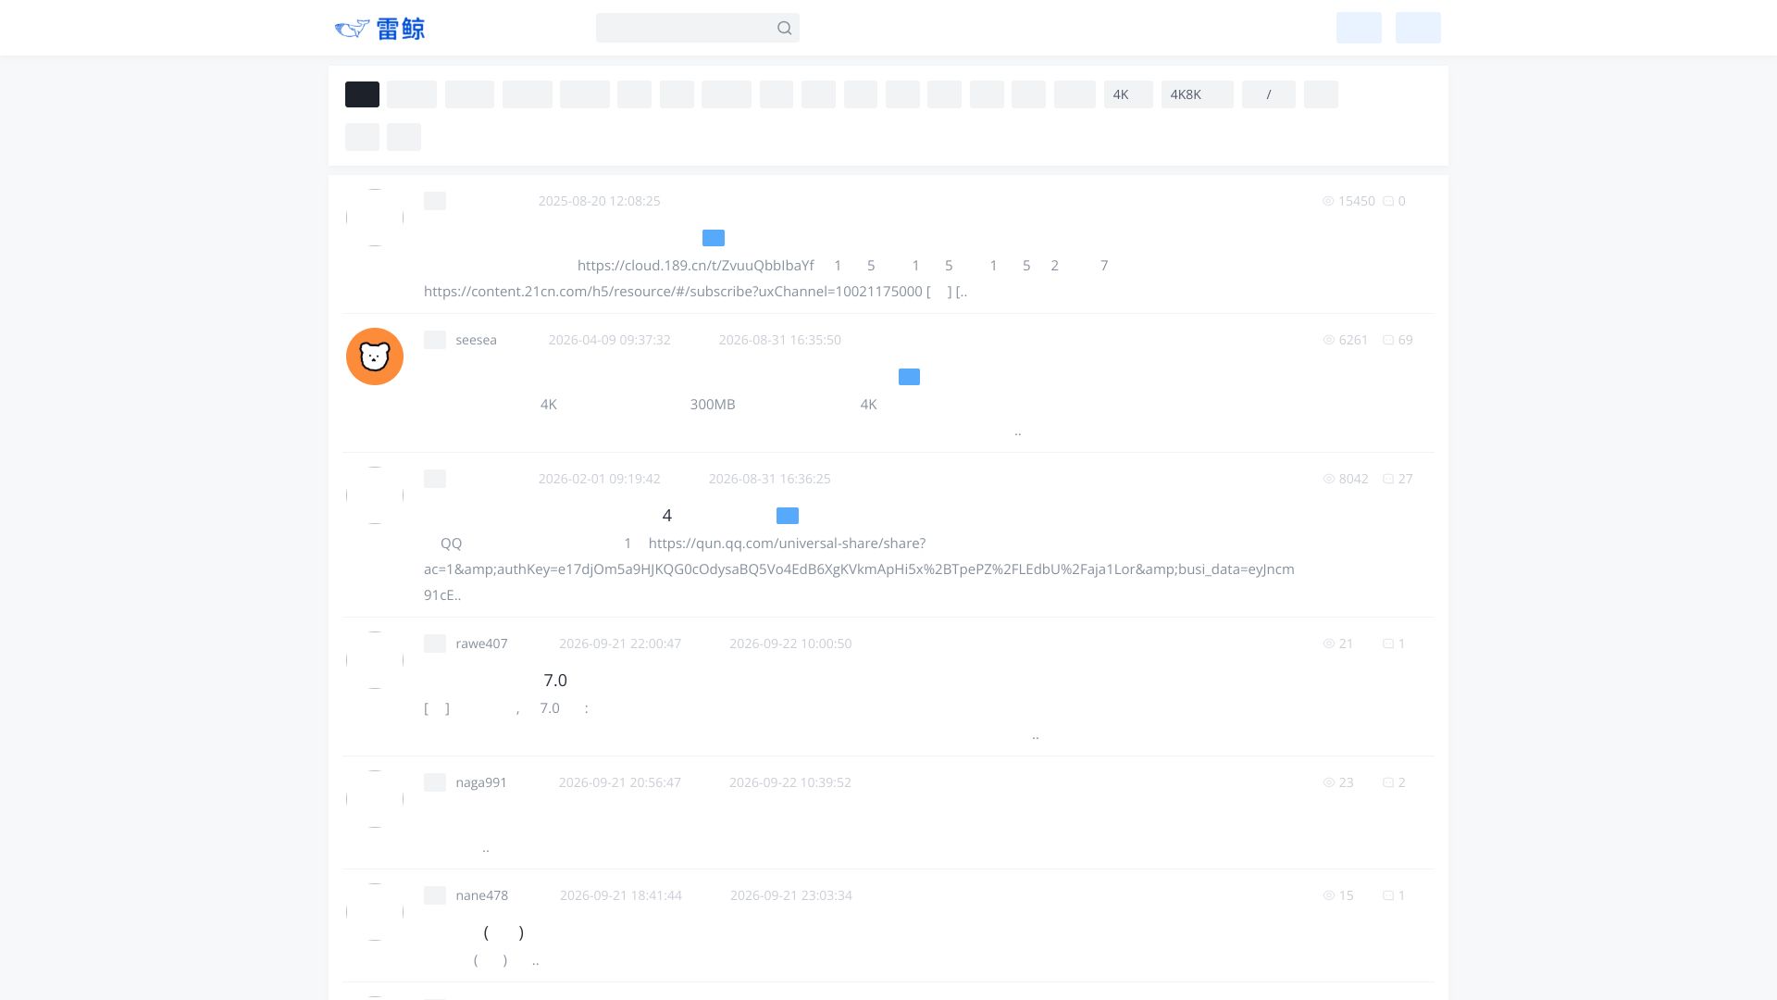Click the timestamp 2026-08-31 16:36:25
The image size is (1777, 1000).
point(769,479)
